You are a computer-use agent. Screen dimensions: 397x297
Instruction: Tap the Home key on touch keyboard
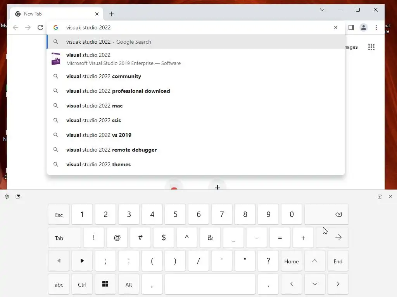point(292,261)
